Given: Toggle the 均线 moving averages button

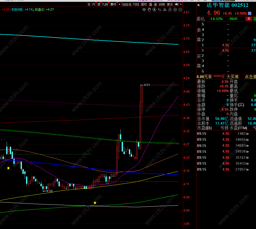Looking at the screenshot, I should [136, 4].
